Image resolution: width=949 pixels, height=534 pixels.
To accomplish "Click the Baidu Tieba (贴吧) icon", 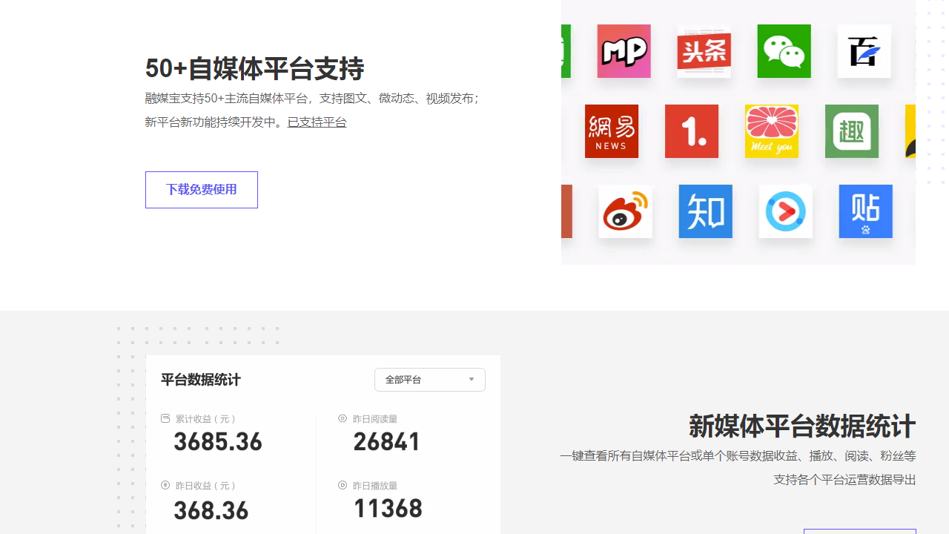I will pyautogui.click(x=865, y=211).
